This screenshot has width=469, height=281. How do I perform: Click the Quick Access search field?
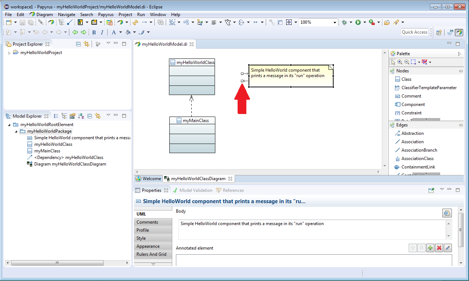[414, 32]
